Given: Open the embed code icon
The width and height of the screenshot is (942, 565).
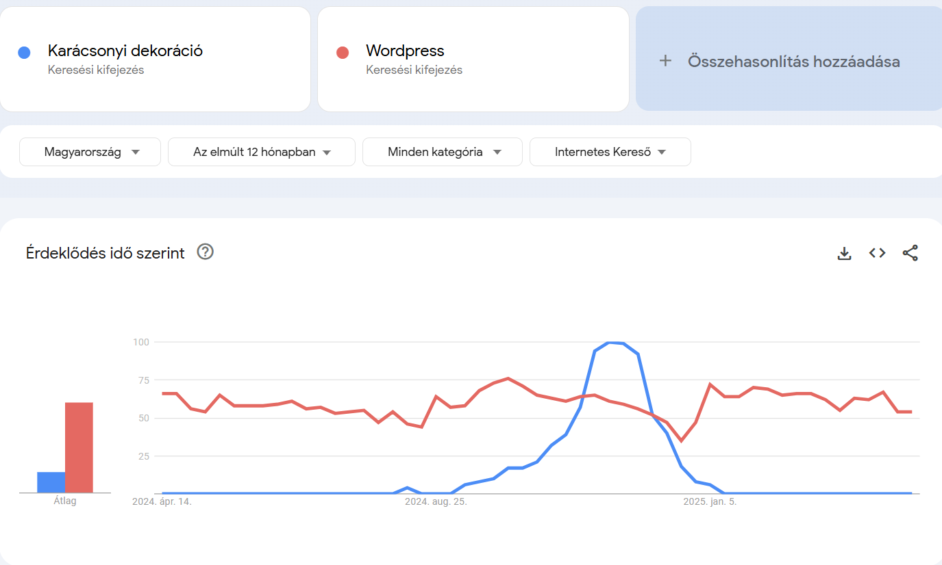Looking at the screenshot, I should pos(878,253).
